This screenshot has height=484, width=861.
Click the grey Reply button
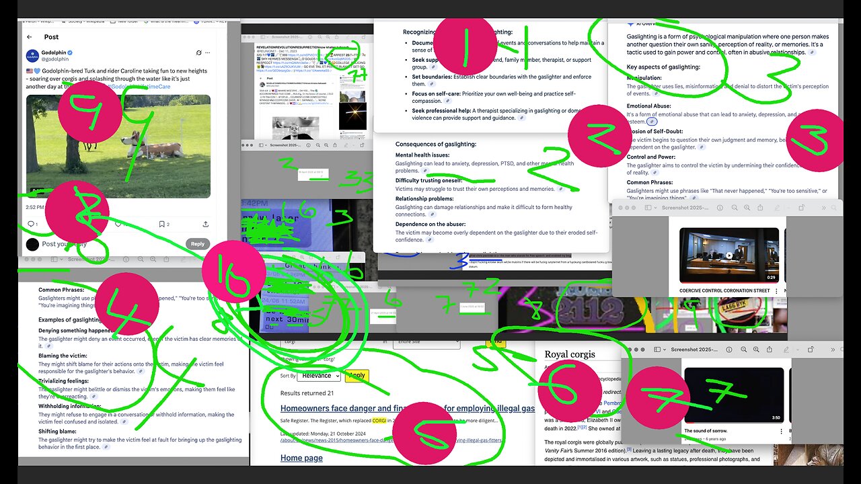197,244
